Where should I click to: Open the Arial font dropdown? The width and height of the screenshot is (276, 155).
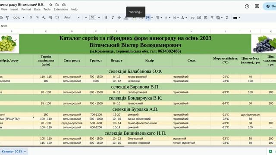(72, 18)
